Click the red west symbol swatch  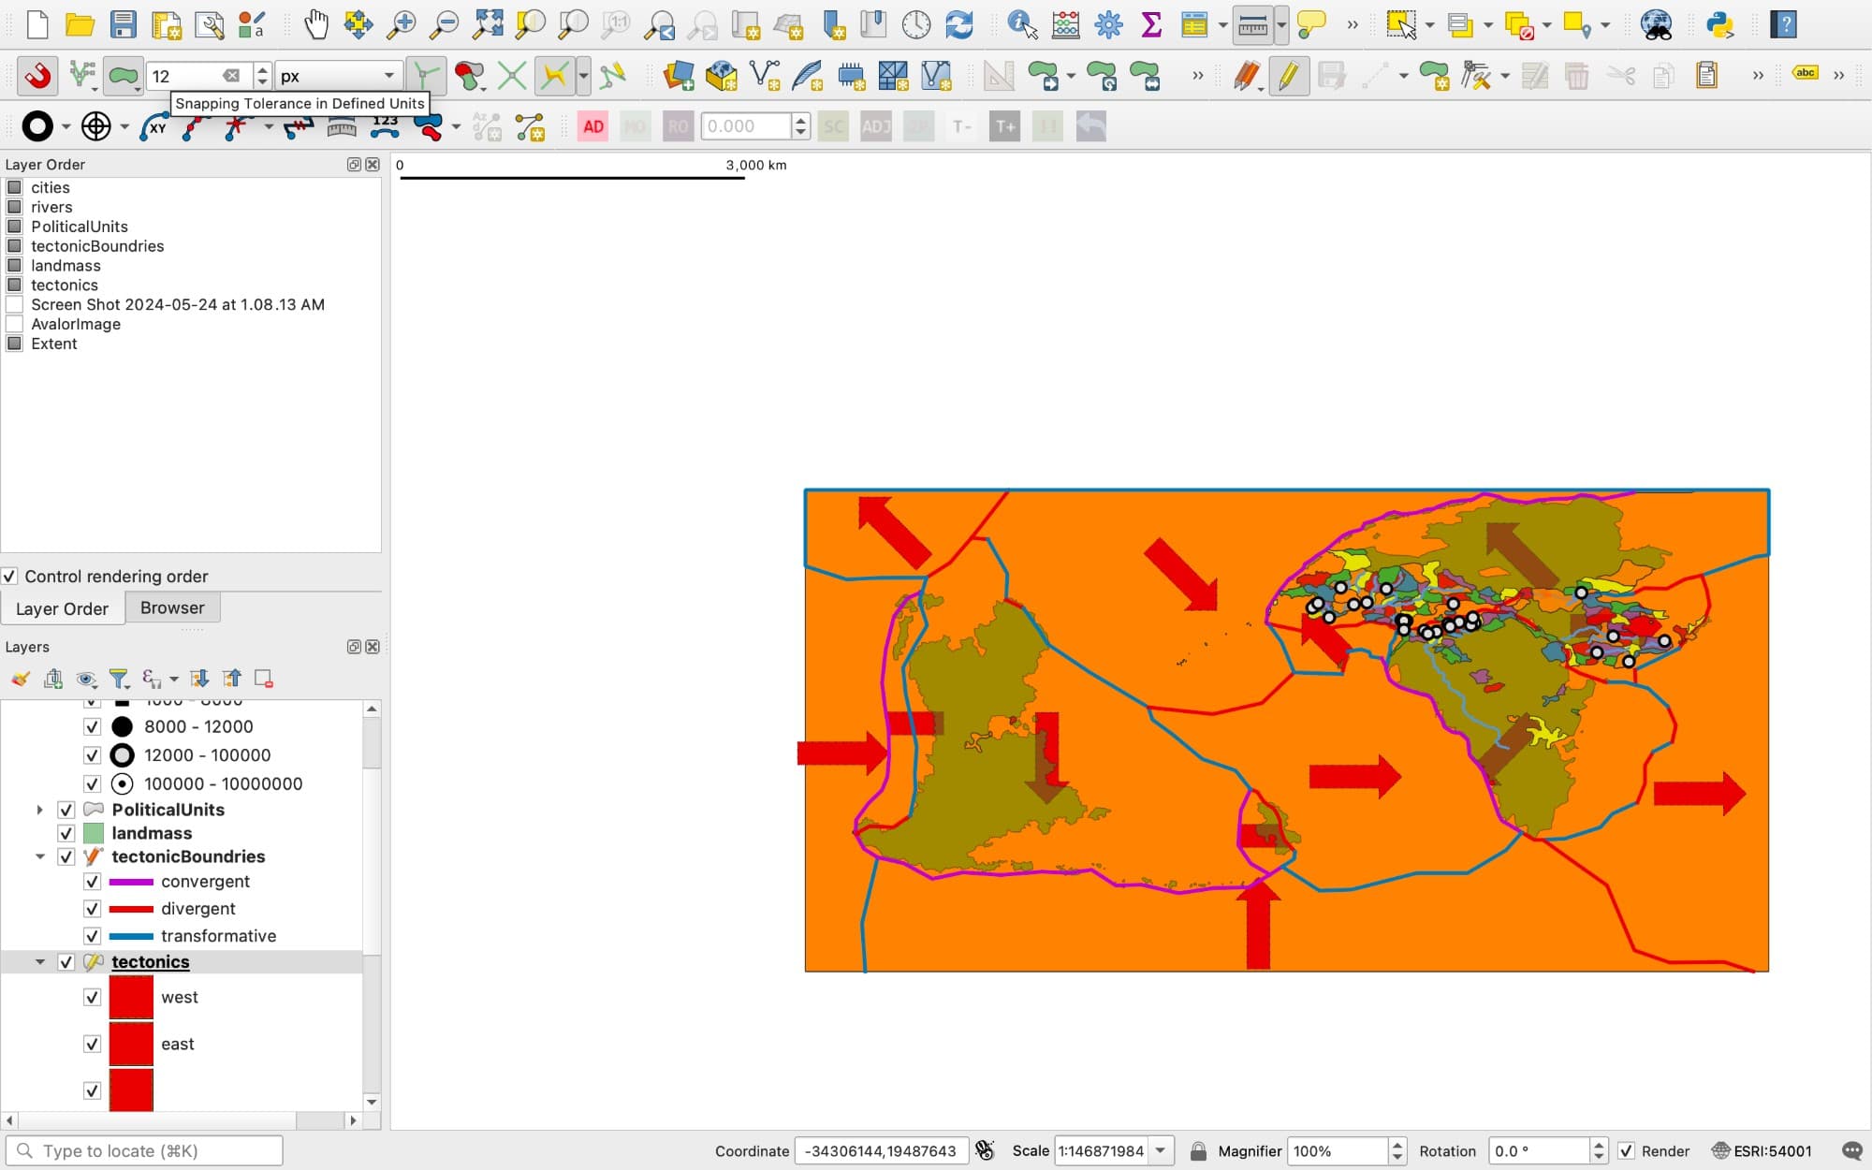[x=131, y=997]
